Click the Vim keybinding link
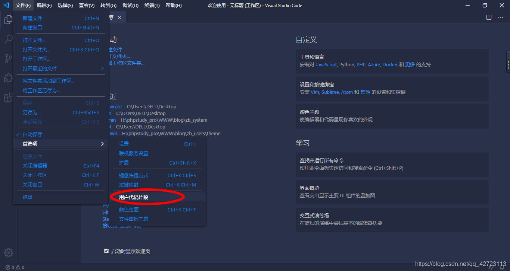The image size is (510, 271). pos(315,92)
